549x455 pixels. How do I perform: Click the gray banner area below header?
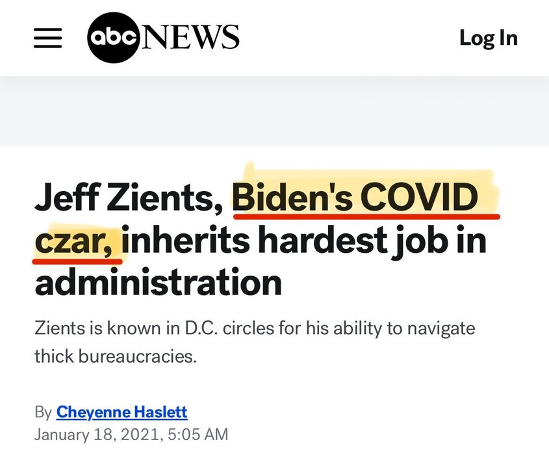click(x=274, y=111)
